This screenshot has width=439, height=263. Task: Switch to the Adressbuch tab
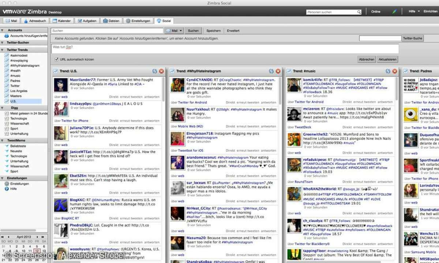tap(34, 21)
